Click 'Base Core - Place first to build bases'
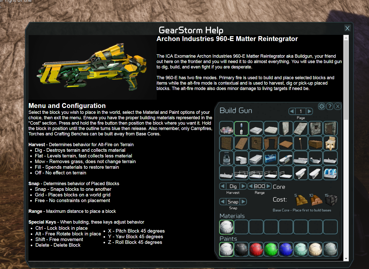Viewport: 369px width, 269px height. coord(302,210)
